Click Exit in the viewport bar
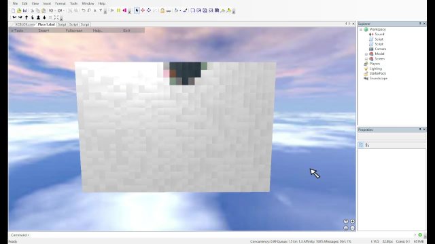The width and height of the screenshot is (435, 244). click(x=126, y=30)
